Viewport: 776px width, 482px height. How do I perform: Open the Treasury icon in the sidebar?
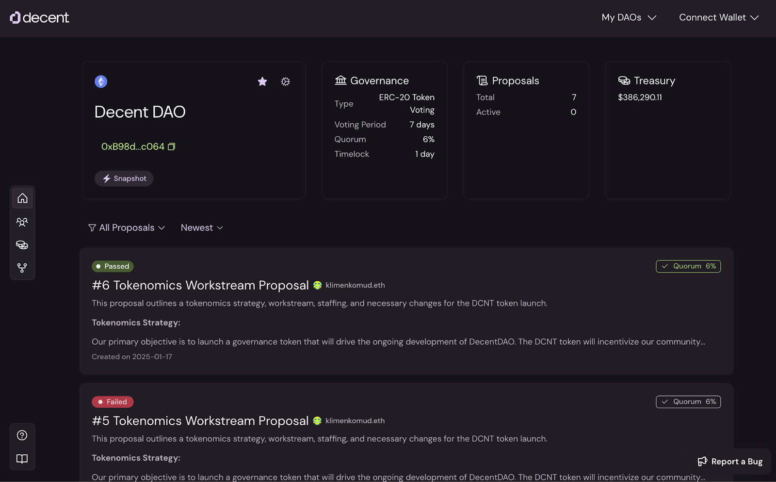pos(22,245)
